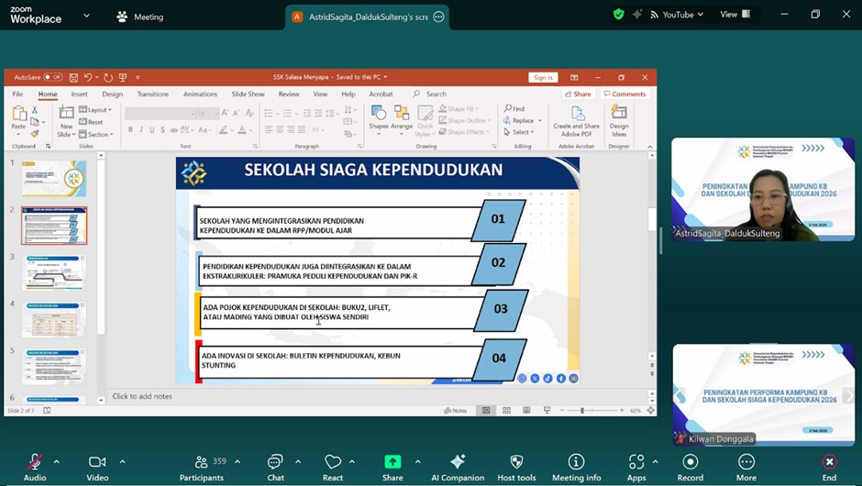Toggle the Video camera on or off
862x486 pixels.
point(97,462)
